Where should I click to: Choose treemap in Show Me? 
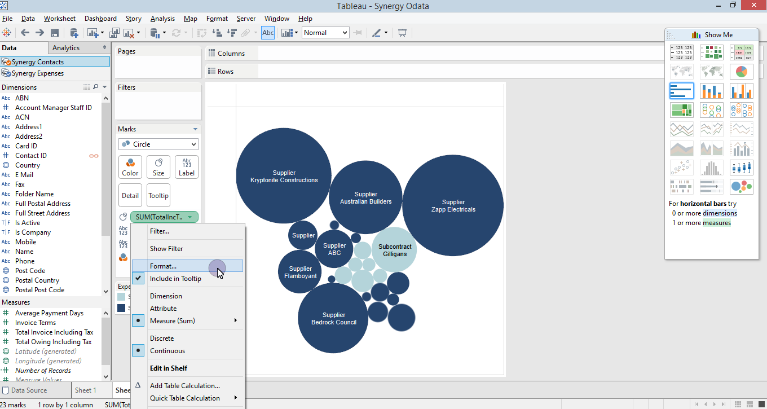coord(682,110)
